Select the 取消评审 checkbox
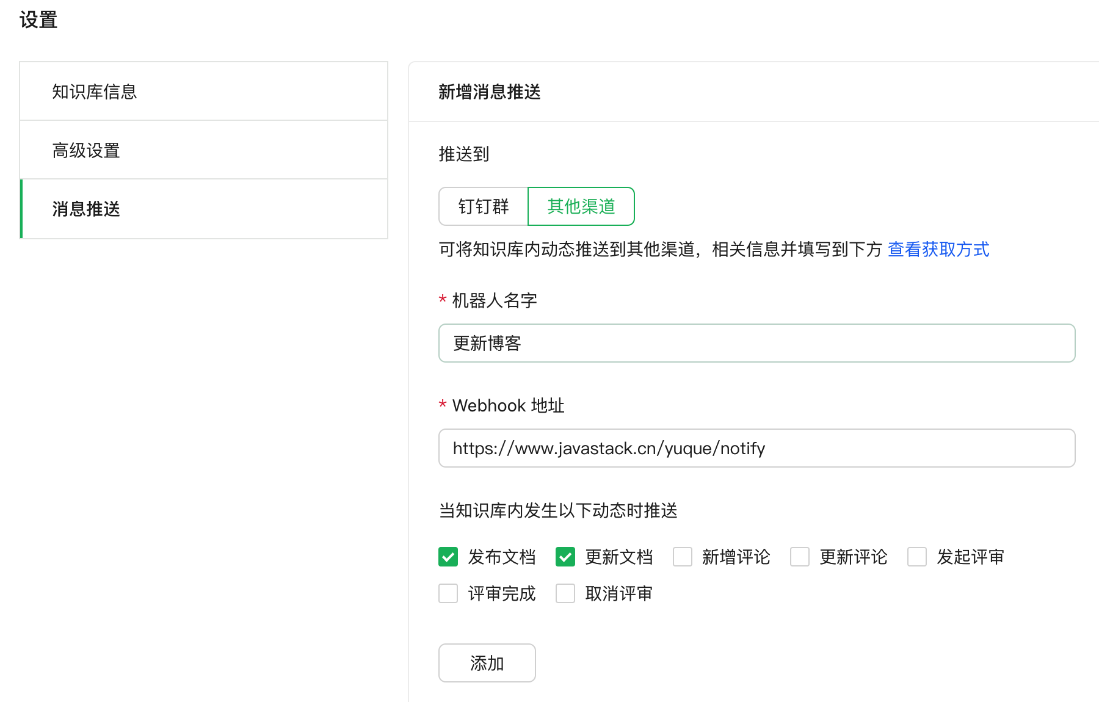The height and width of the screenshot is (702, 1099). tap(565, 593)
